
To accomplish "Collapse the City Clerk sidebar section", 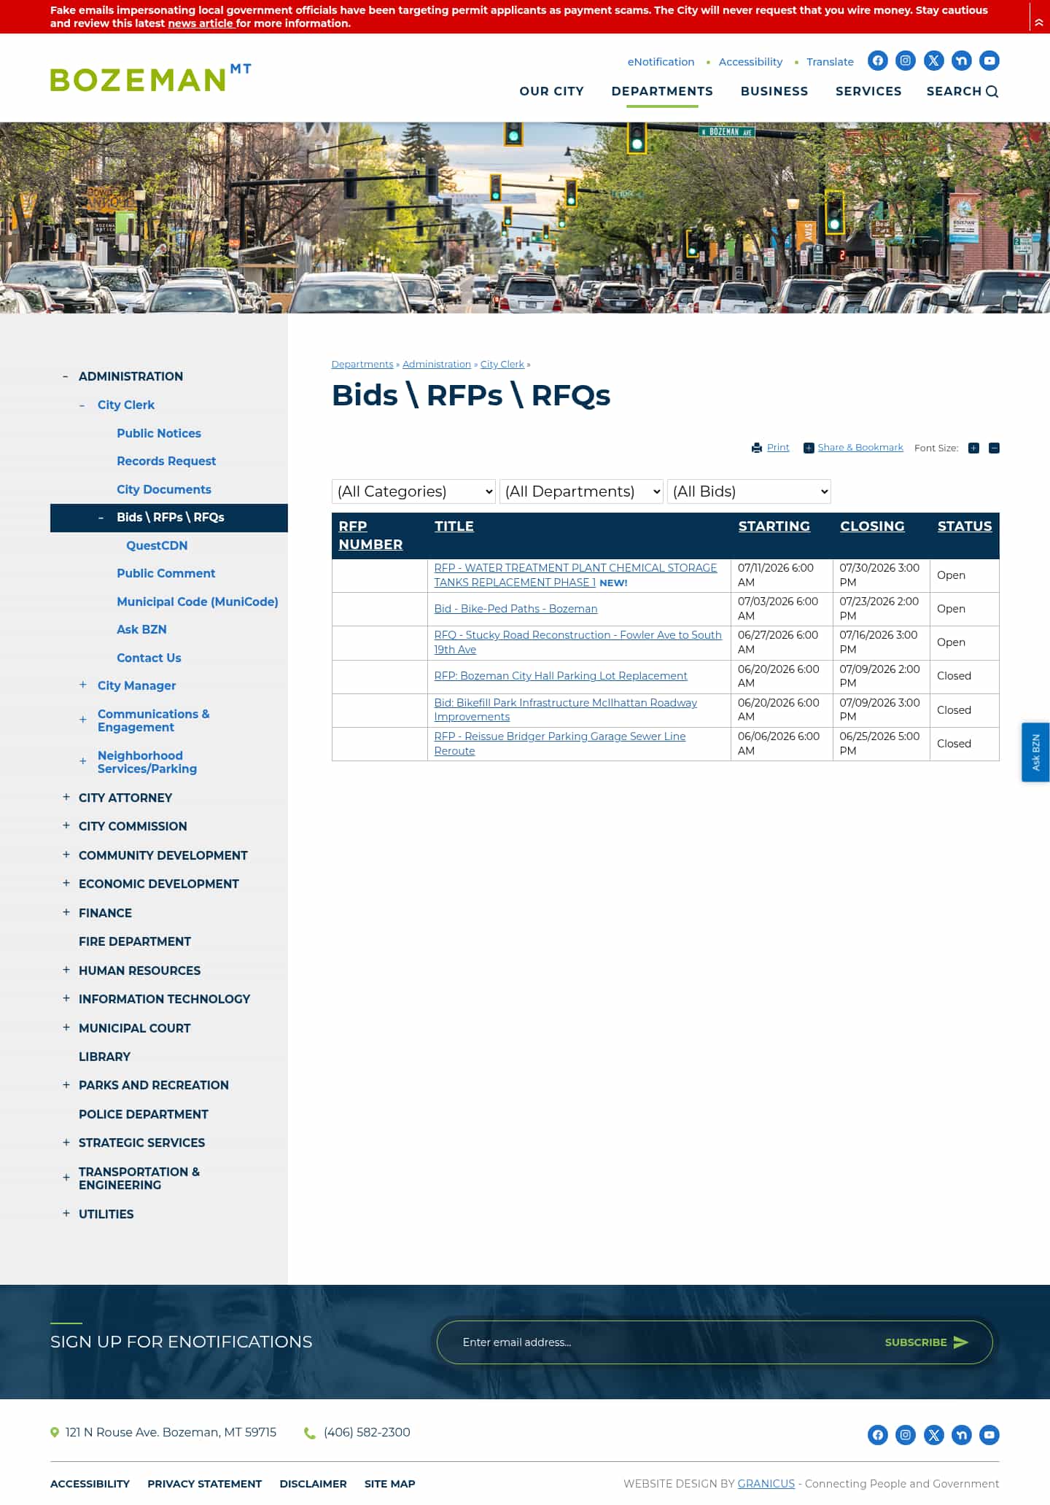I will (x=82, y=405).
